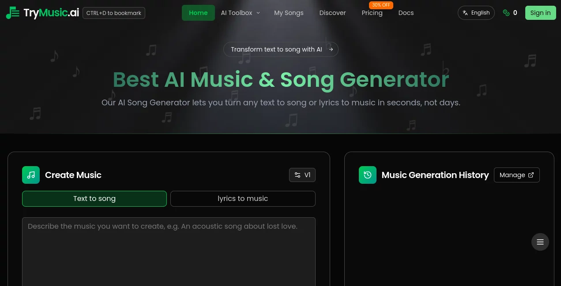
Task: Click the Create Music heading text
Action: (73, 175)
